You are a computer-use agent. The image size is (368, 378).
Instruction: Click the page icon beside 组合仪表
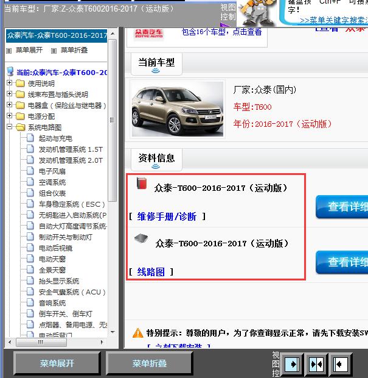point(30,193)
